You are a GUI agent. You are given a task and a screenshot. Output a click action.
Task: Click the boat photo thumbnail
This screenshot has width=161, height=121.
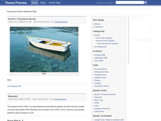(x=44, y=49)
